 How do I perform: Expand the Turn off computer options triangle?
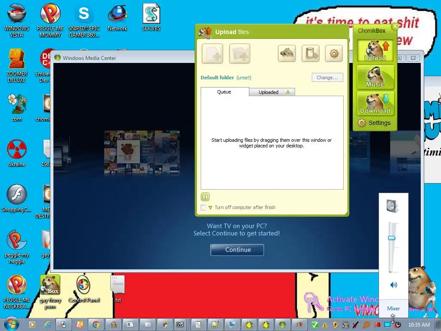(210, 208)
